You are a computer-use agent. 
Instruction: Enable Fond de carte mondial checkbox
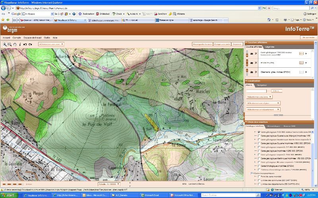click(259, 176)
